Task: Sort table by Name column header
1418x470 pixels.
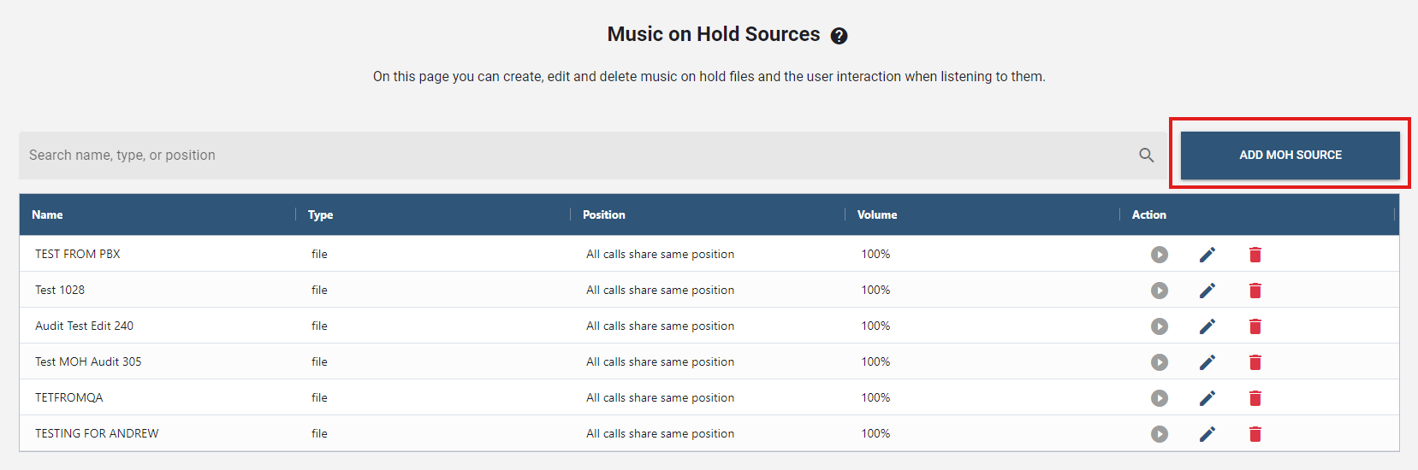Action: (x=48, y=215)
